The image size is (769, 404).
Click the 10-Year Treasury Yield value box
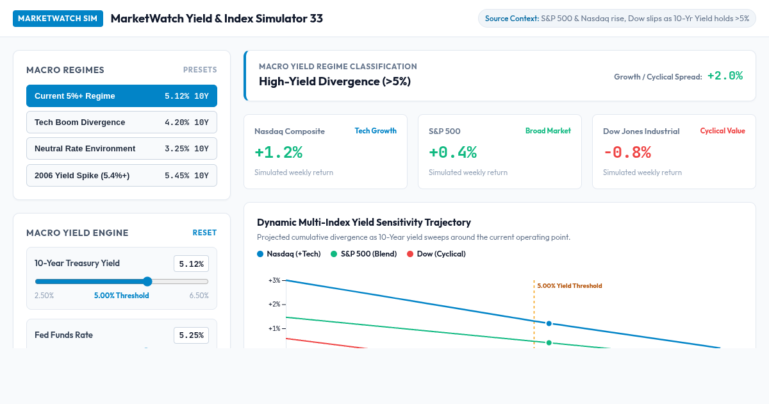pos(191,264)
